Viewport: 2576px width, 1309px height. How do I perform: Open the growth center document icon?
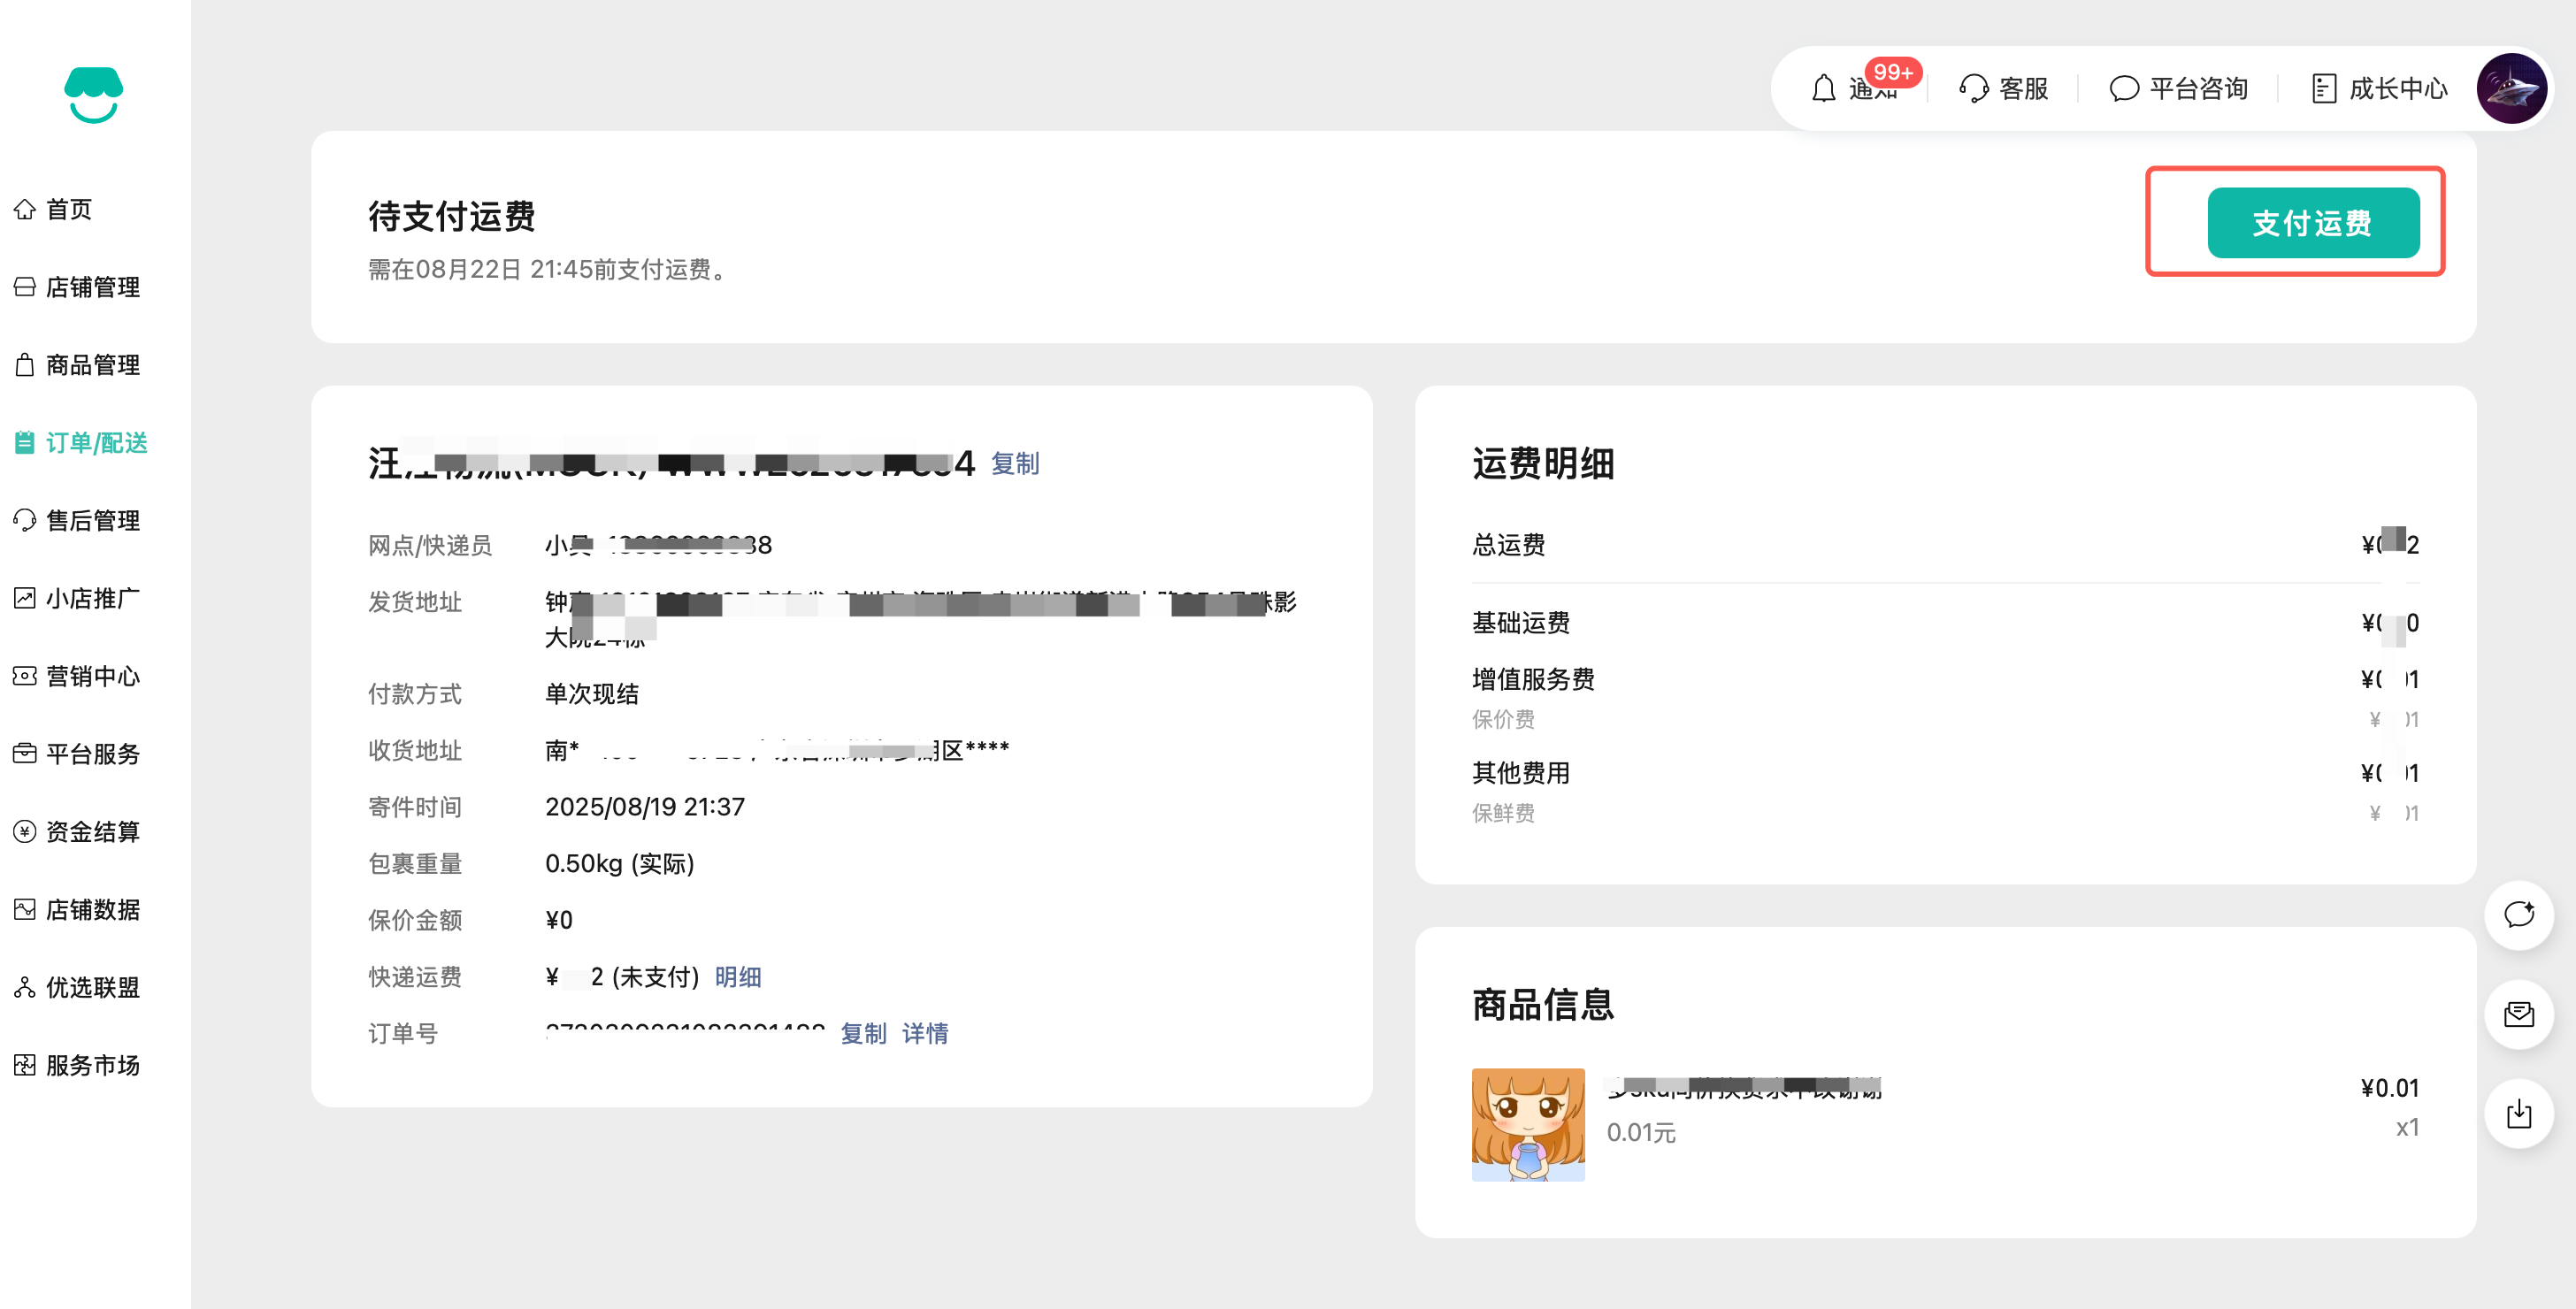2324,89
